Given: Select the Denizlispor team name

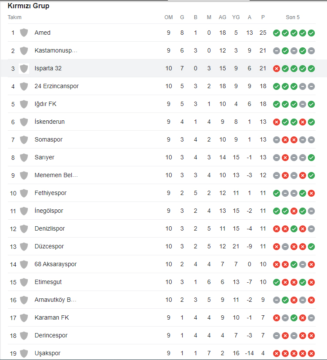Looking at the screenshot, I should tap(50, 228).
